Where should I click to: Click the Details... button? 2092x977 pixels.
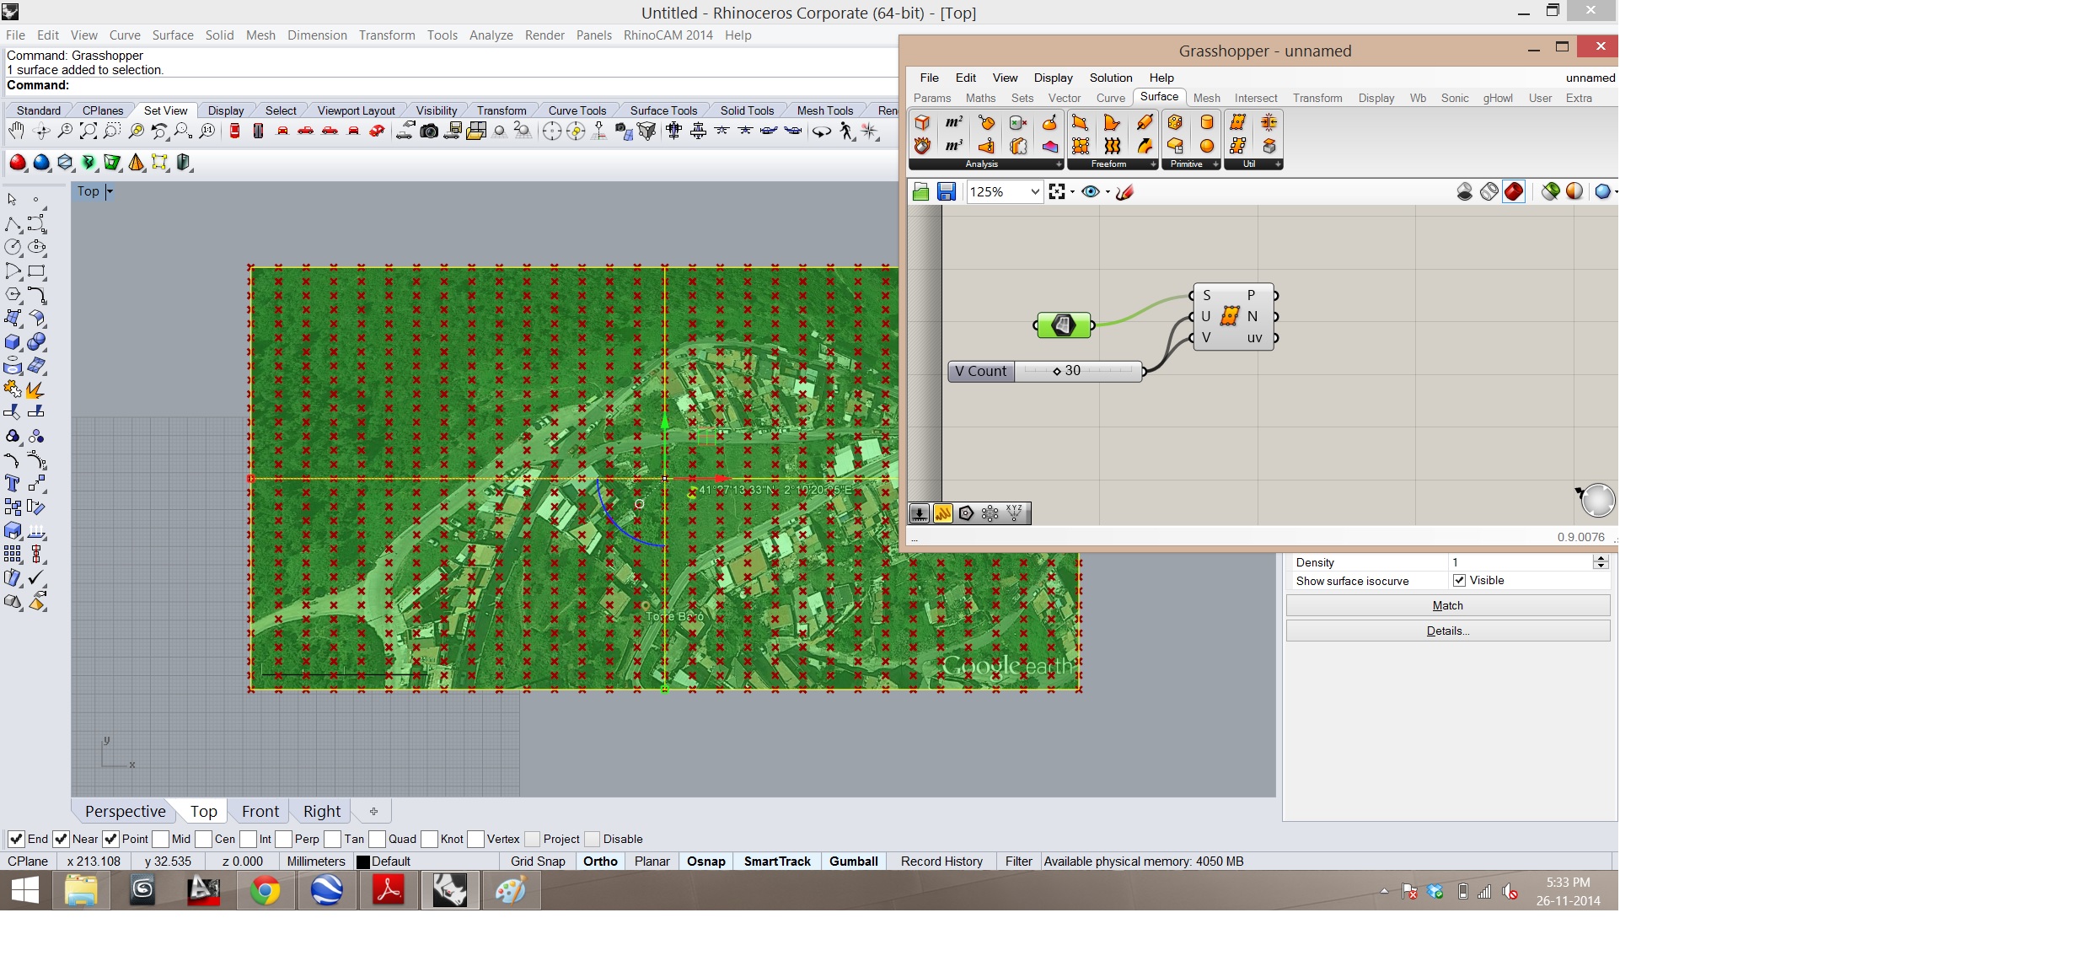tap(1447, 631)
